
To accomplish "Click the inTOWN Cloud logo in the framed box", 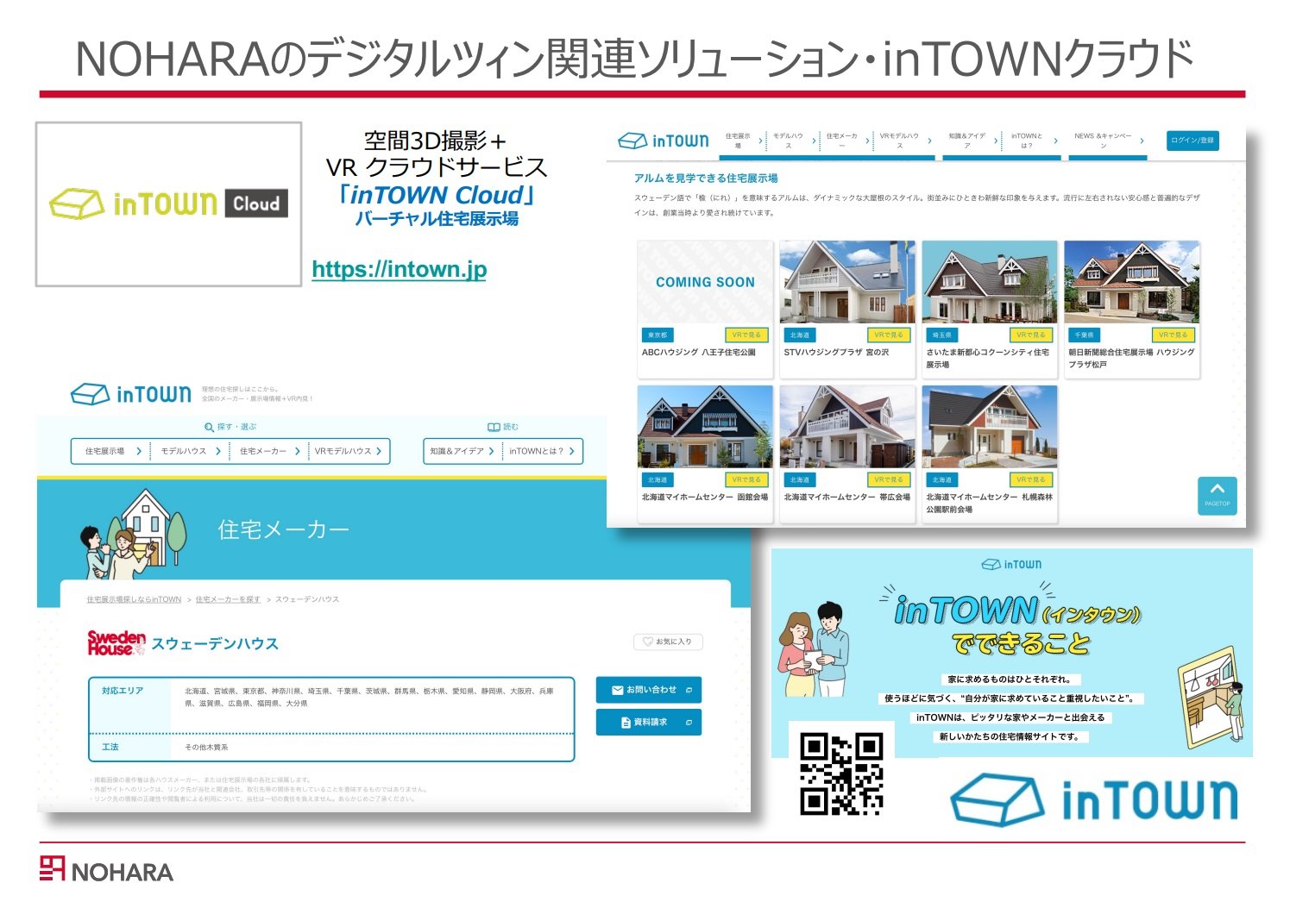I will [x=169, y=204].
